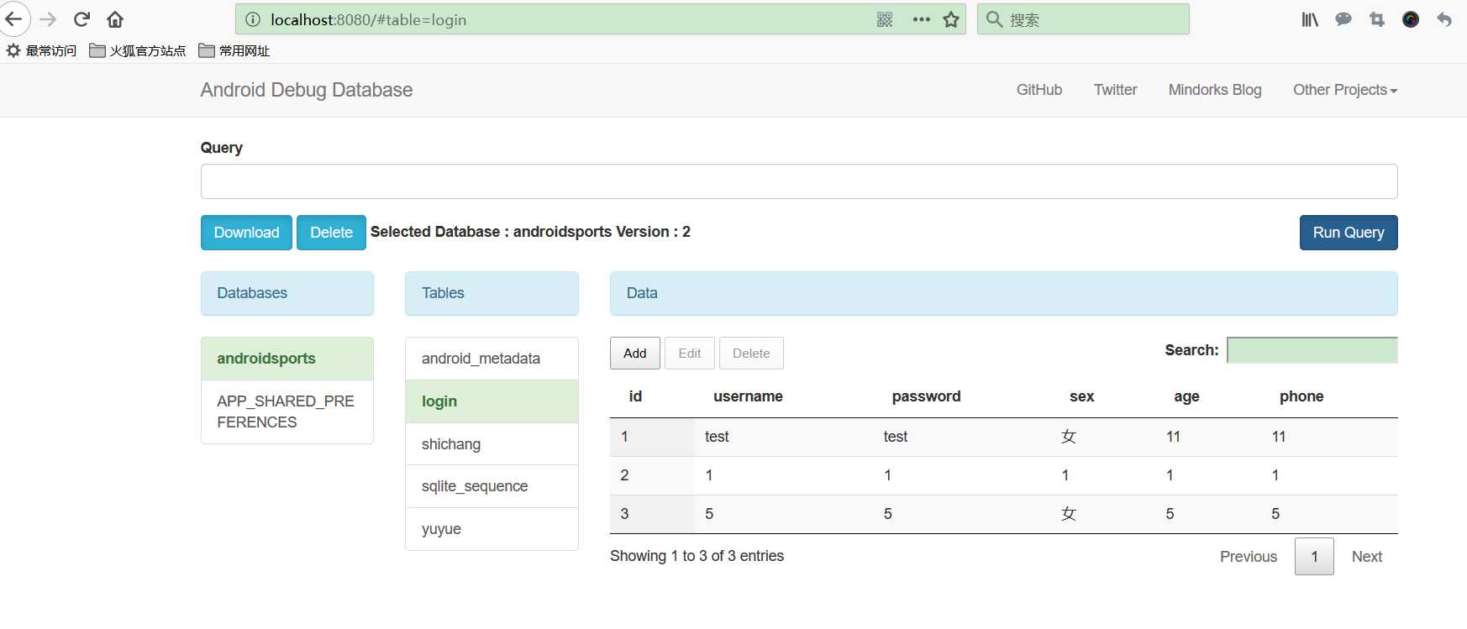Sort by the password column header
The height and width of the screenshot is (629, 1467).
tap(926, 396)
